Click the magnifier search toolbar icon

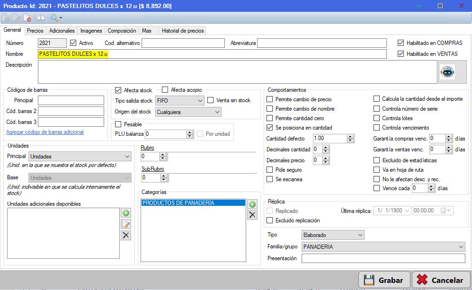point(54,18)
